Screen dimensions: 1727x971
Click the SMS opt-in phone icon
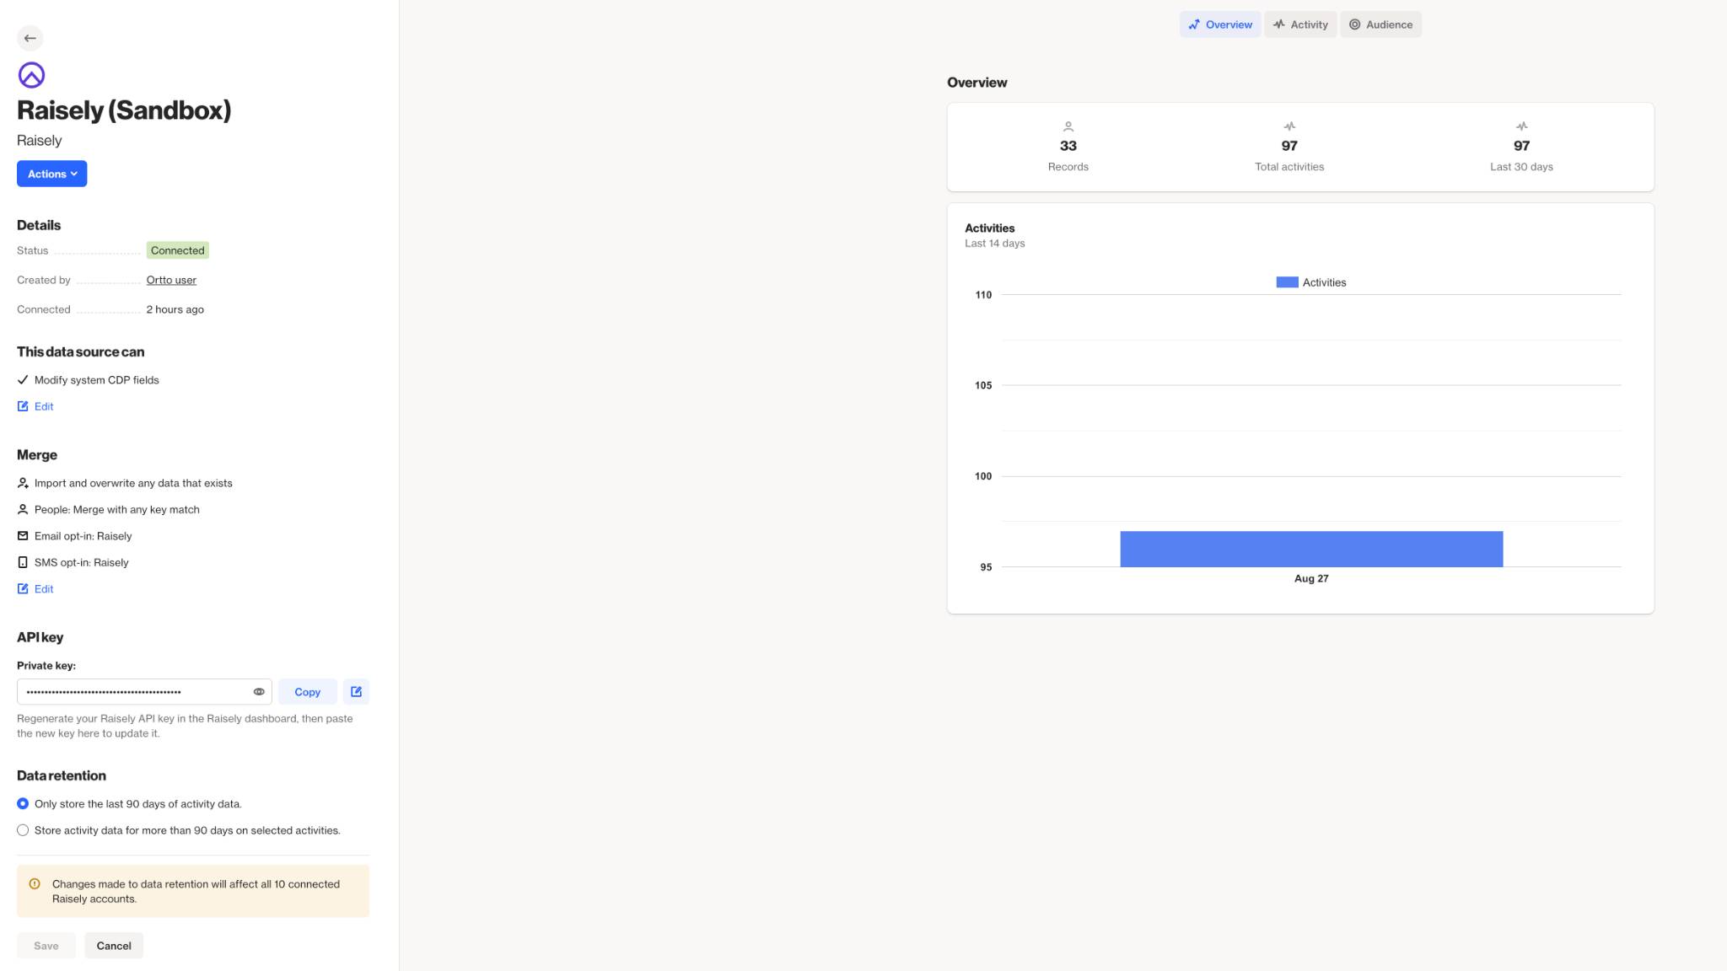coord(23,562)
